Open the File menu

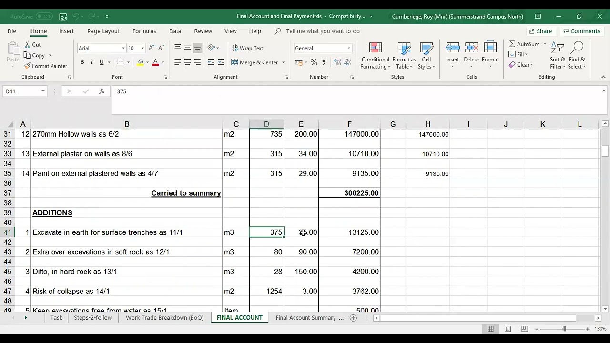12,31
